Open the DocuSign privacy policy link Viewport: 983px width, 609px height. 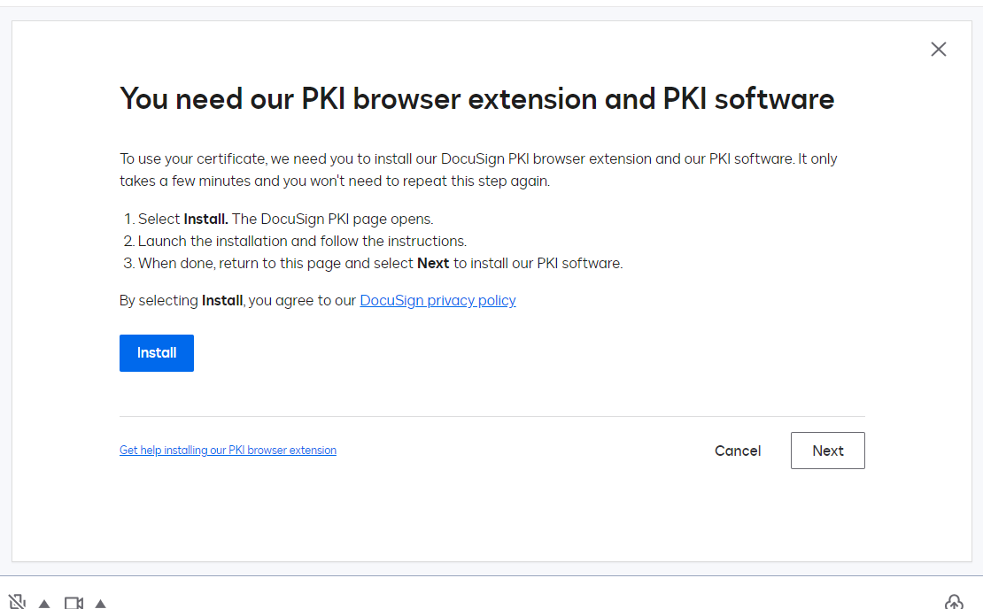click(x=437, y=300)
